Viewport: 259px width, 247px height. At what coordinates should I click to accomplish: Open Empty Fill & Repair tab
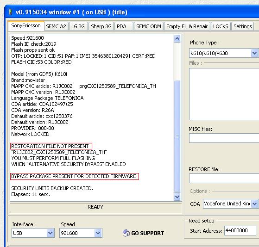click(187, 26)
